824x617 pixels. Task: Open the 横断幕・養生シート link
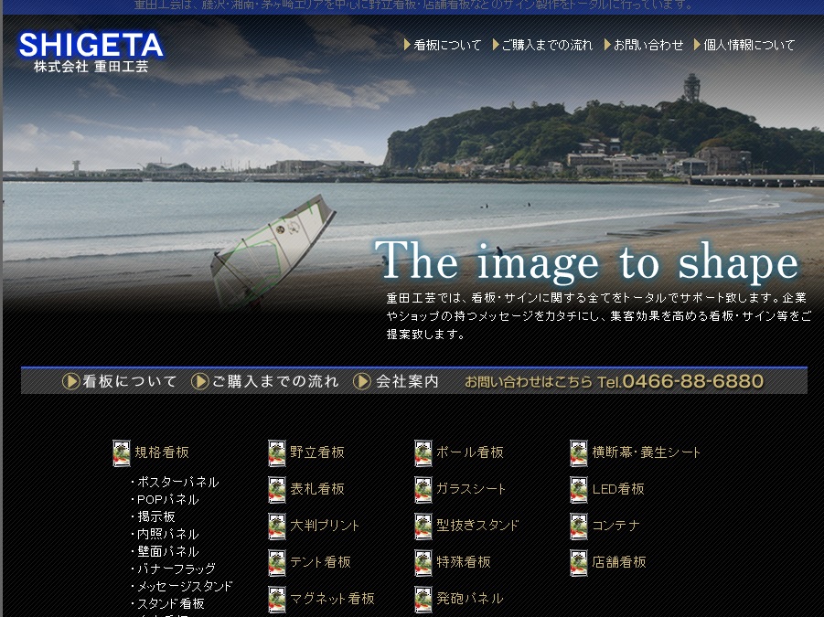point(646,452)
